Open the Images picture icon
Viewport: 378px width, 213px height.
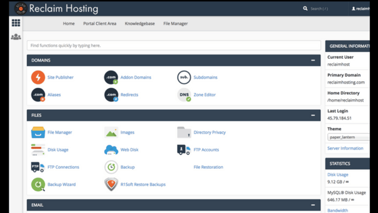coord(111,132)
